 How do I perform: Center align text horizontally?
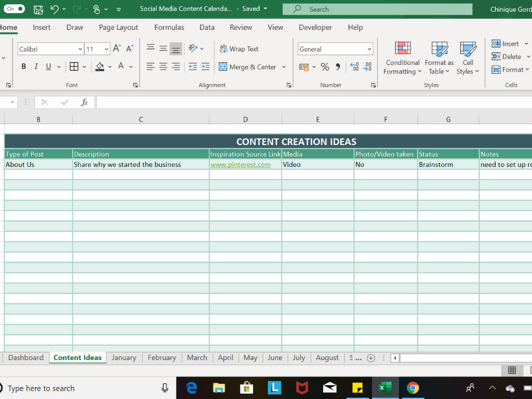[x=163, y=66]
